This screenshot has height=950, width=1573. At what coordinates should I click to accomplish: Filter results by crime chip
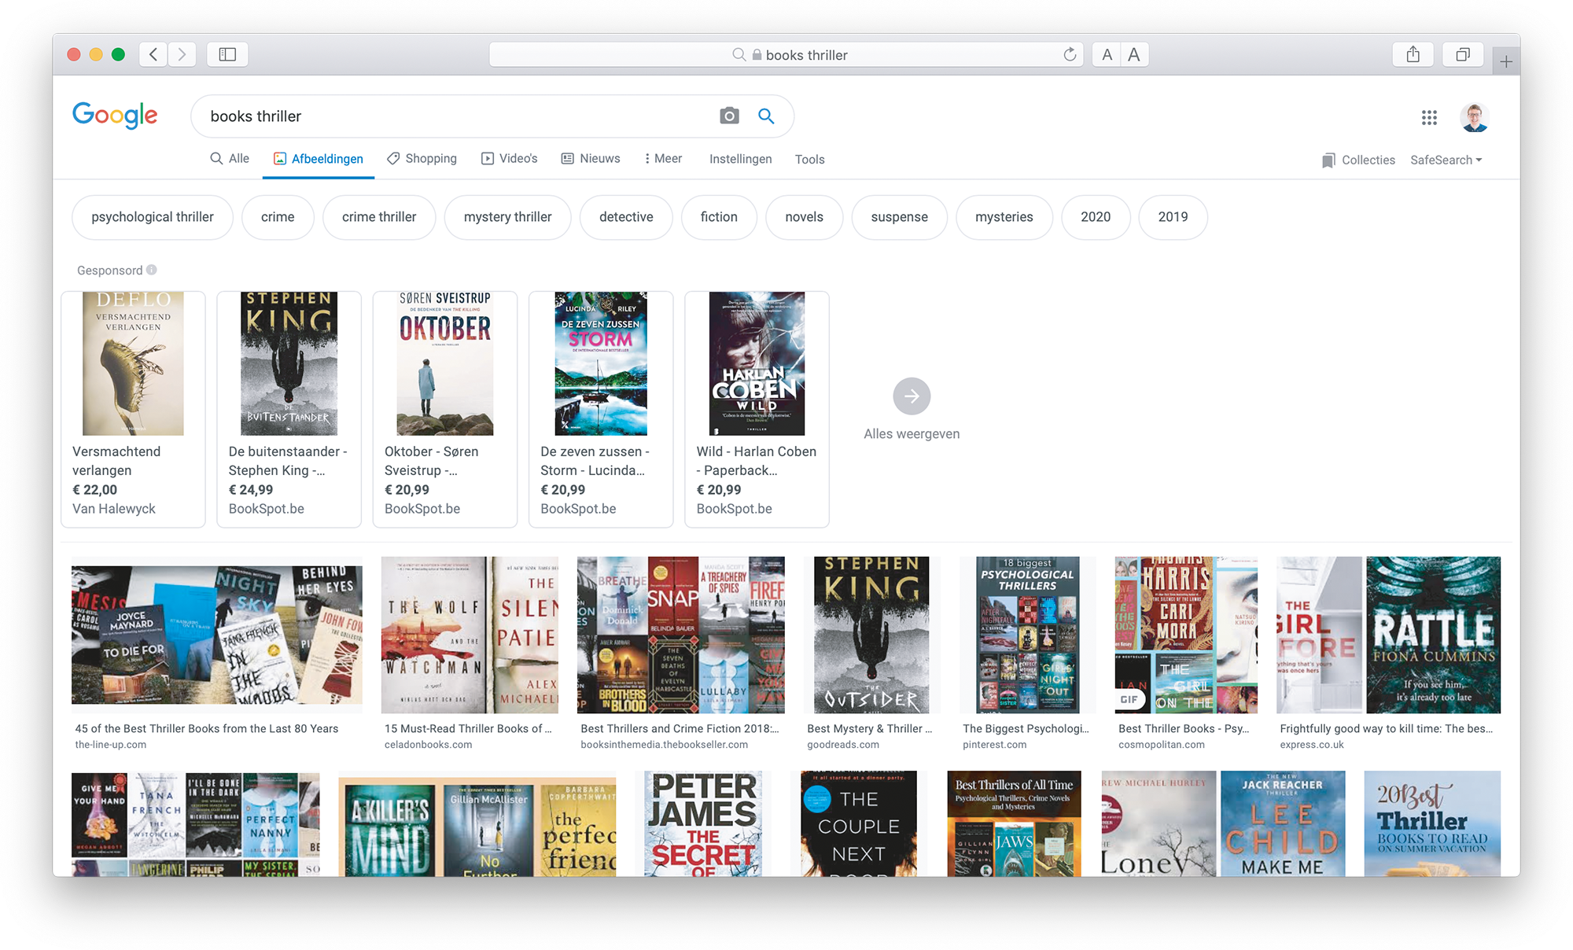[x=278, y=217]
